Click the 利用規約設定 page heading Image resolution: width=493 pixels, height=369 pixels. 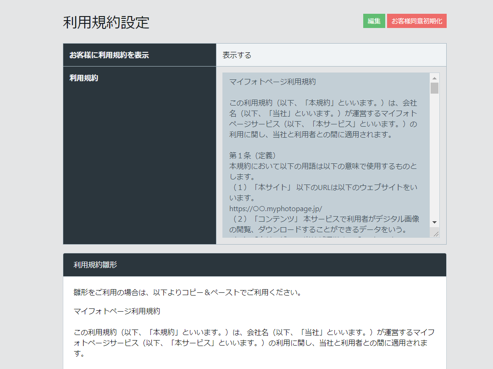(106, 22)
